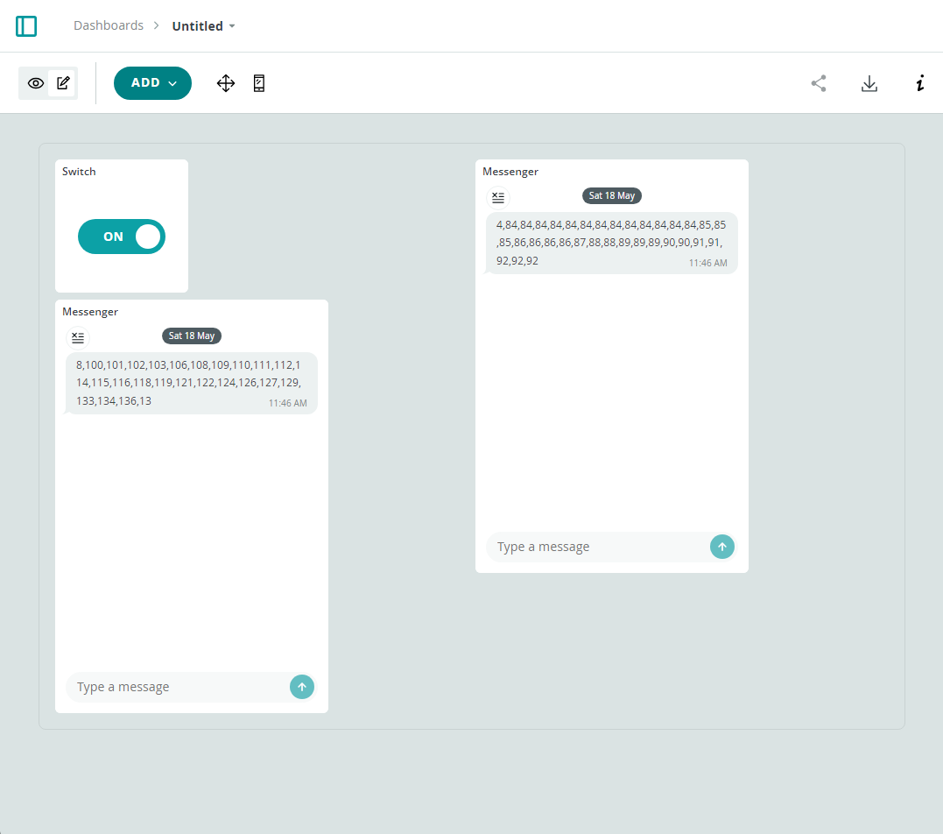Clear messages in right Messenger widget
The height and width of the screenshot is (834, 943).
pos(498,197)
